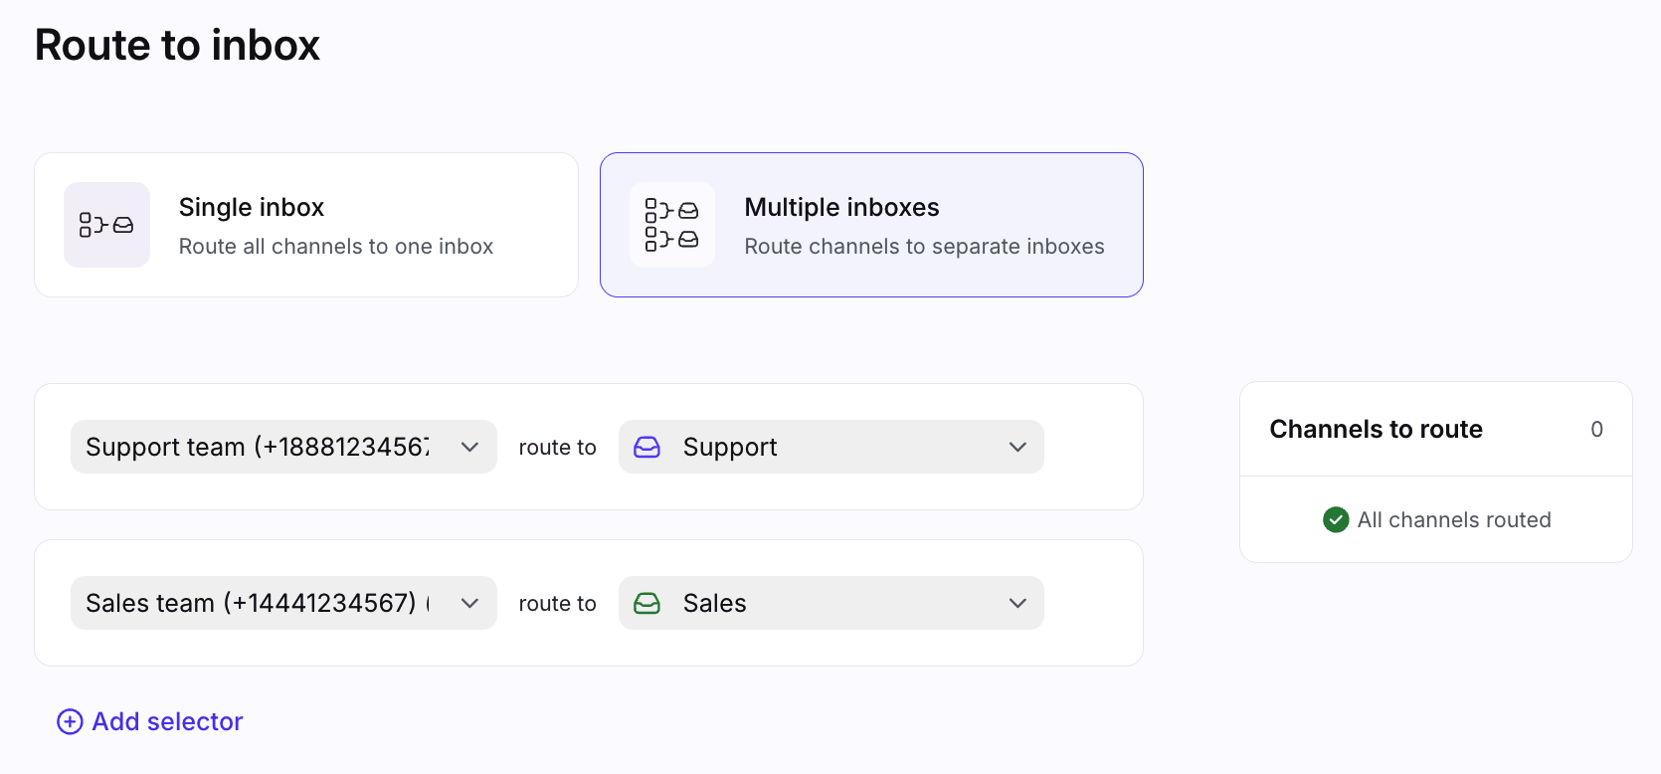This screenshot has width=1661, height=774.
Task: Choose the Multiple inboxes option title
Action: tap(841, 207)
